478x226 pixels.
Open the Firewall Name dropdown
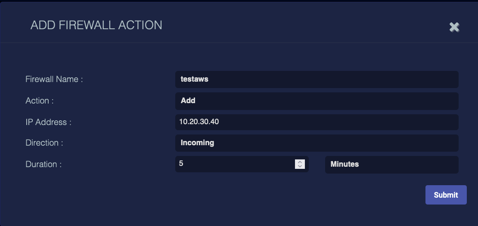tap(317, 79)
